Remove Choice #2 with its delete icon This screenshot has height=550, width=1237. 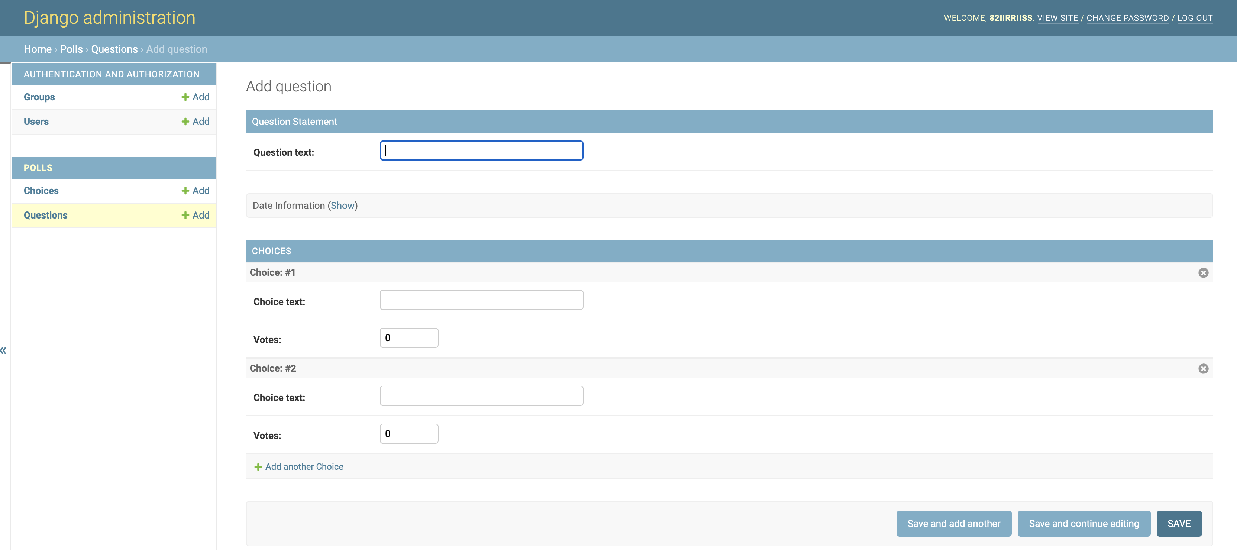coord(1203,369)
